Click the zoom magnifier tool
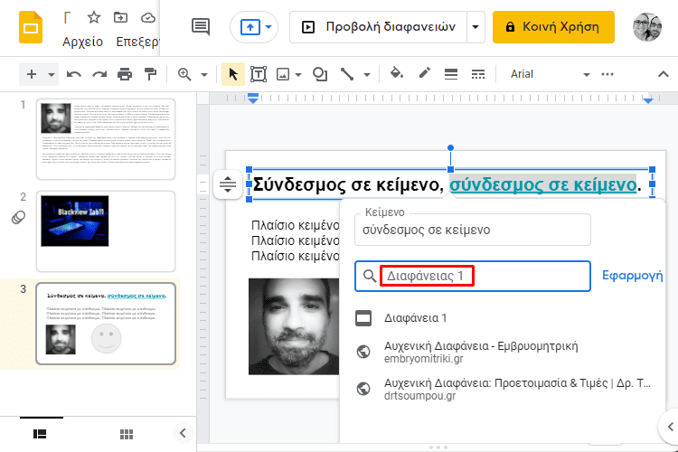The height and width of the screenshot is (452, 678). pos(184,74)
